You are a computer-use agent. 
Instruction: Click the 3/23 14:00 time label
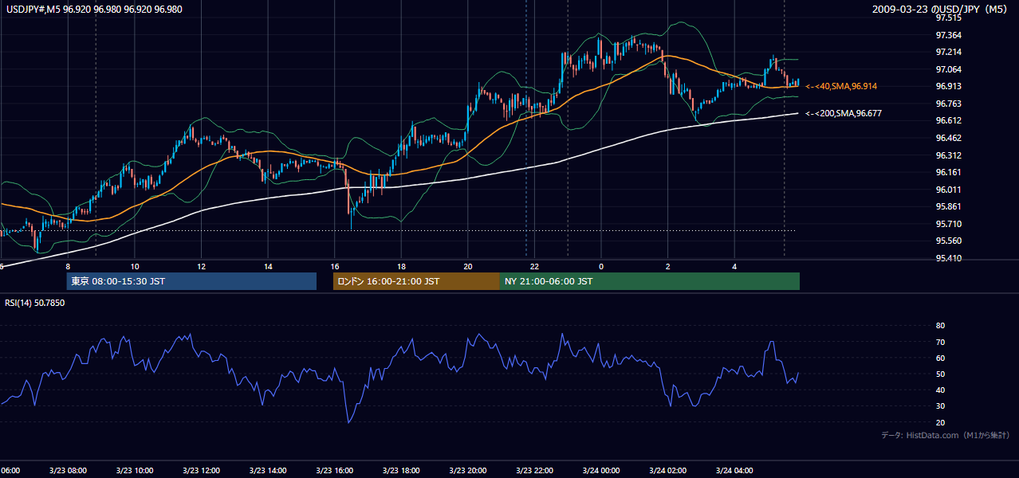point(268,470)
